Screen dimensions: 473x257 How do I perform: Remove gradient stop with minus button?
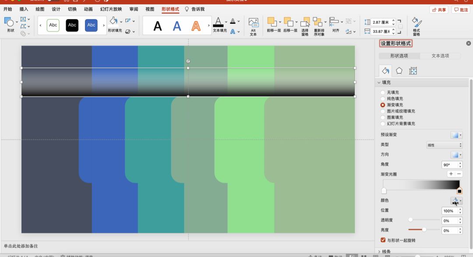(x=459, y=174)
